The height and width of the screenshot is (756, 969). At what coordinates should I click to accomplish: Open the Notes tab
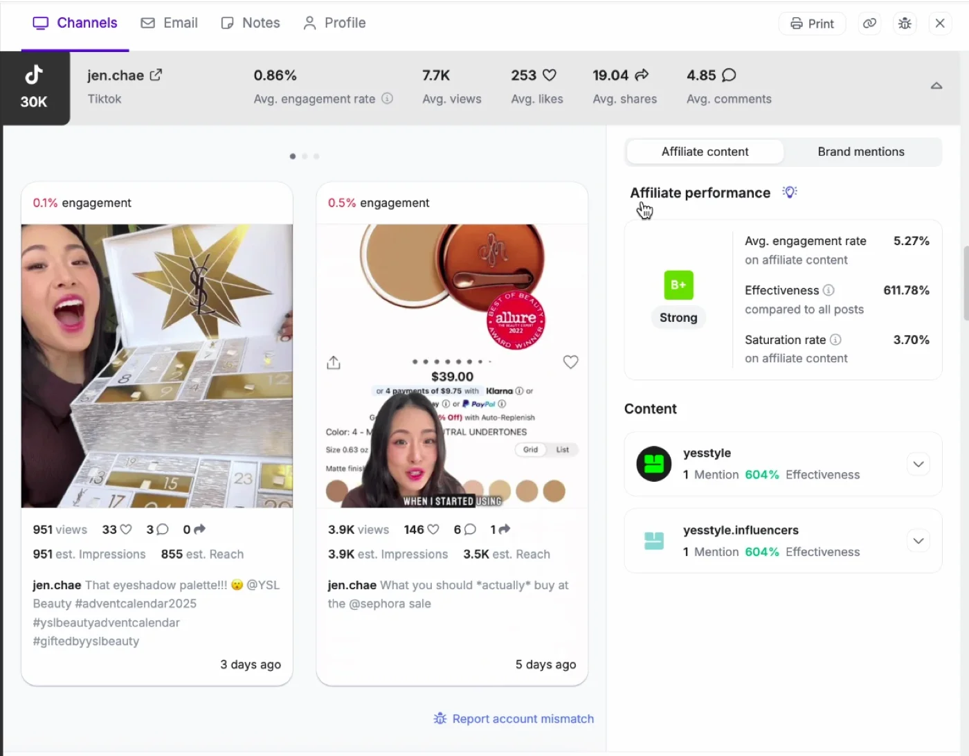tap(251, 23)
